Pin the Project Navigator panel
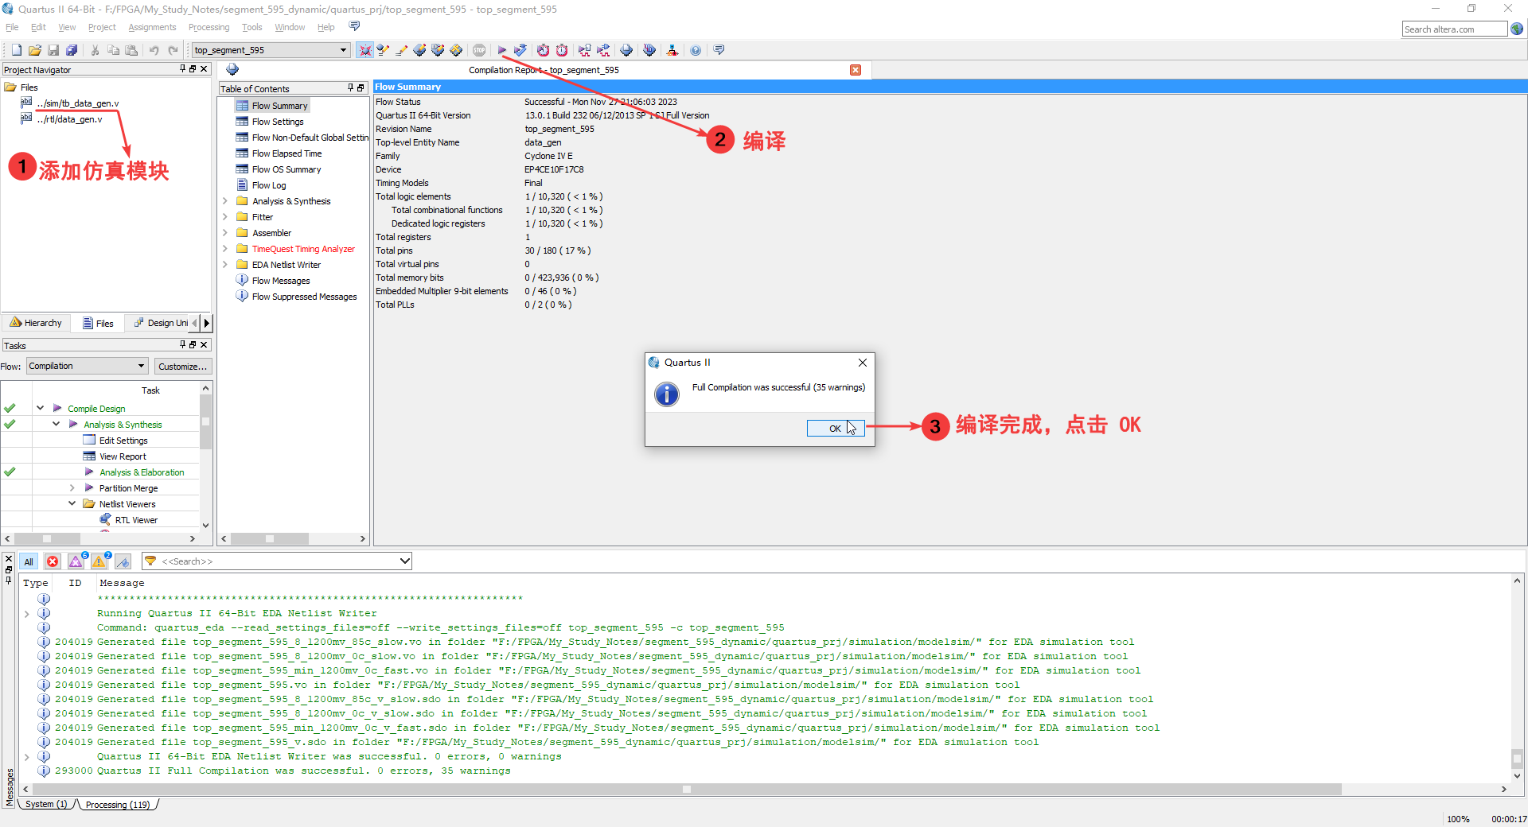 (182, 69)
